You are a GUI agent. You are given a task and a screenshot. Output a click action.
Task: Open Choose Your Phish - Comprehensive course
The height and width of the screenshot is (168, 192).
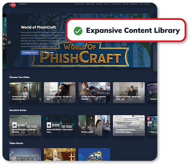[25, 93]
